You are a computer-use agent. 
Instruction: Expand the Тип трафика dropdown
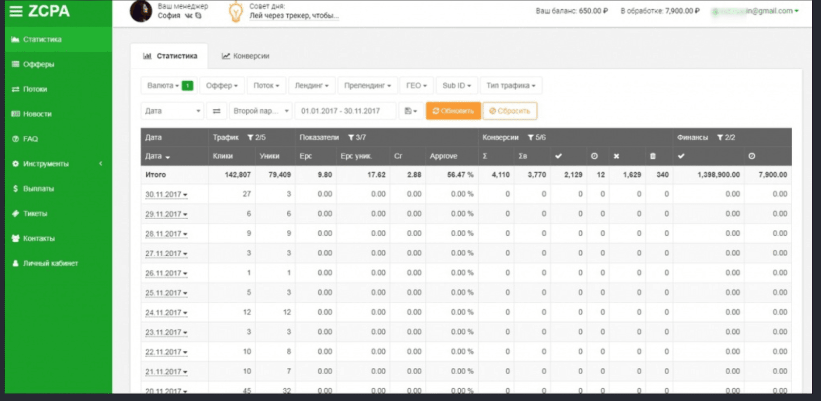point(511,86)
